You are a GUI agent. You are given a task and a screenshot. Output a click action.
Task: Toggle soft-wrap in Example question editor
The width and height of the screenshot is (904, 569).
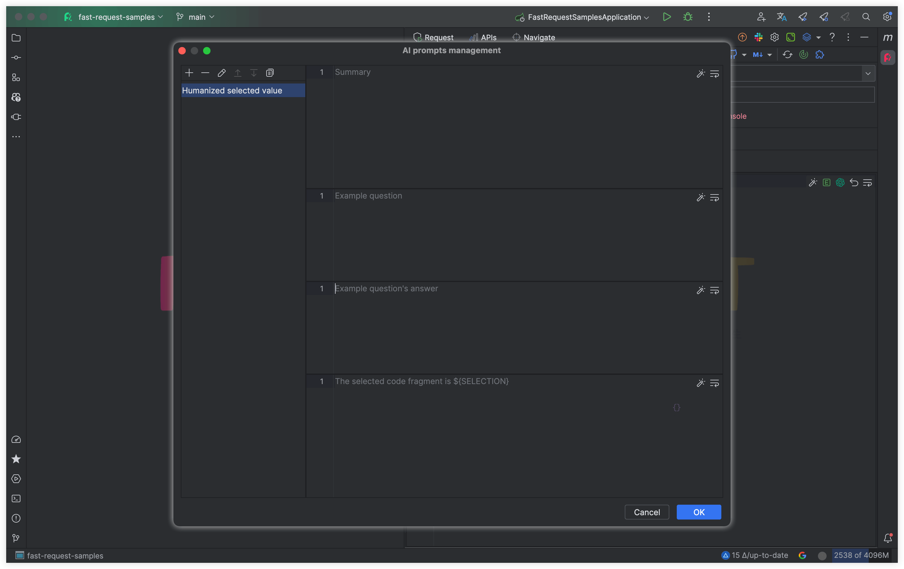pos(715,198)
